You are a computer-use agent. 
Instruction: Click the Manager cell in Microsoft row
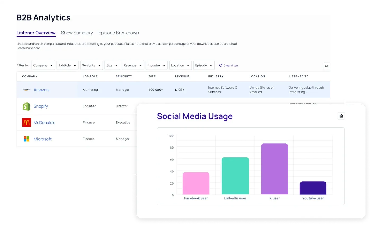[x=122, y=139]
